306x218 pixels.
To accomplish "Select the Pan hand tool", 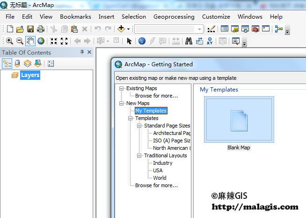I will 30,41.
